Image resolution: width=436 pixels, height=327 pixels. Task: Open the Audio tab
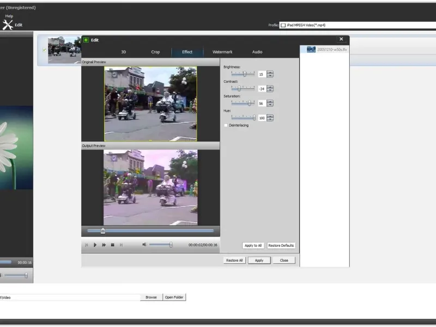tap(257, 52)
